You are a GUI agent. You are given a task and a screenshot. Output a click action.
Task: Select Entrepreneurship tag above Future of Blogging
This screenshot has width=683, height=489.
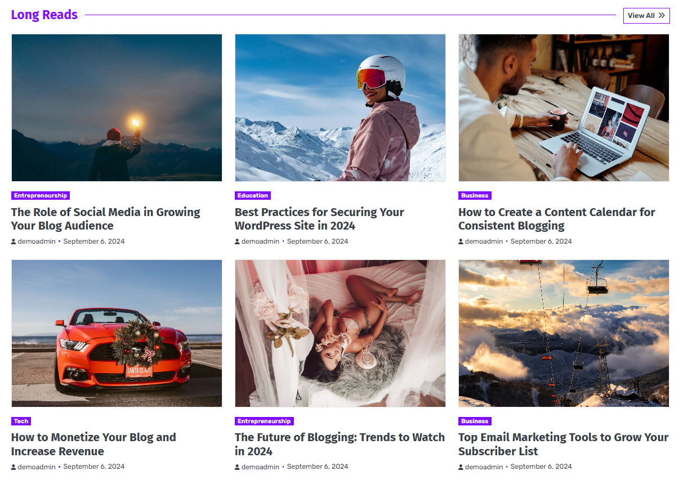pos(264,421)
